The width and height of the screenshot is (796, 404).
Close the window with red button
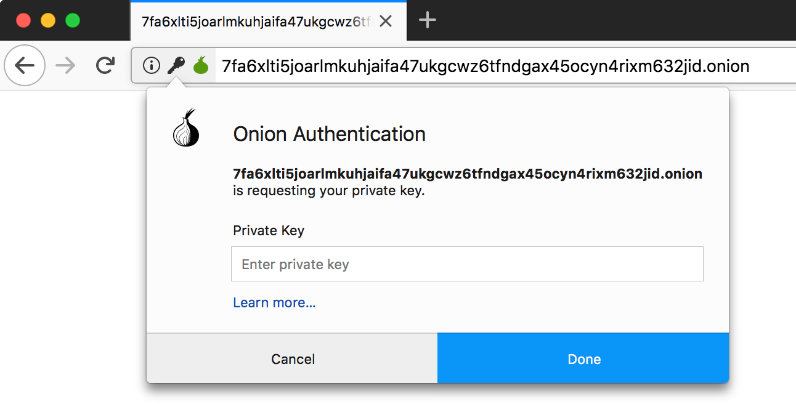click(23, 20)
